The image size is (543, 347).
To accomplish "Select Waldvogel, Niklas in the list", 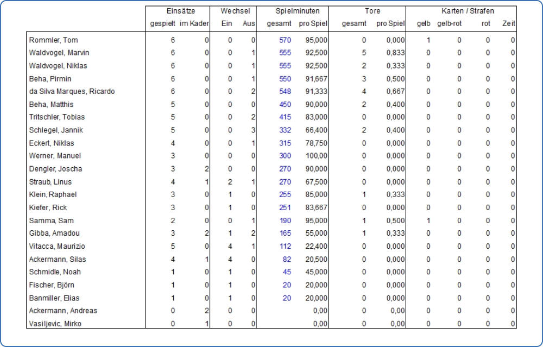I will pos(58,66).
